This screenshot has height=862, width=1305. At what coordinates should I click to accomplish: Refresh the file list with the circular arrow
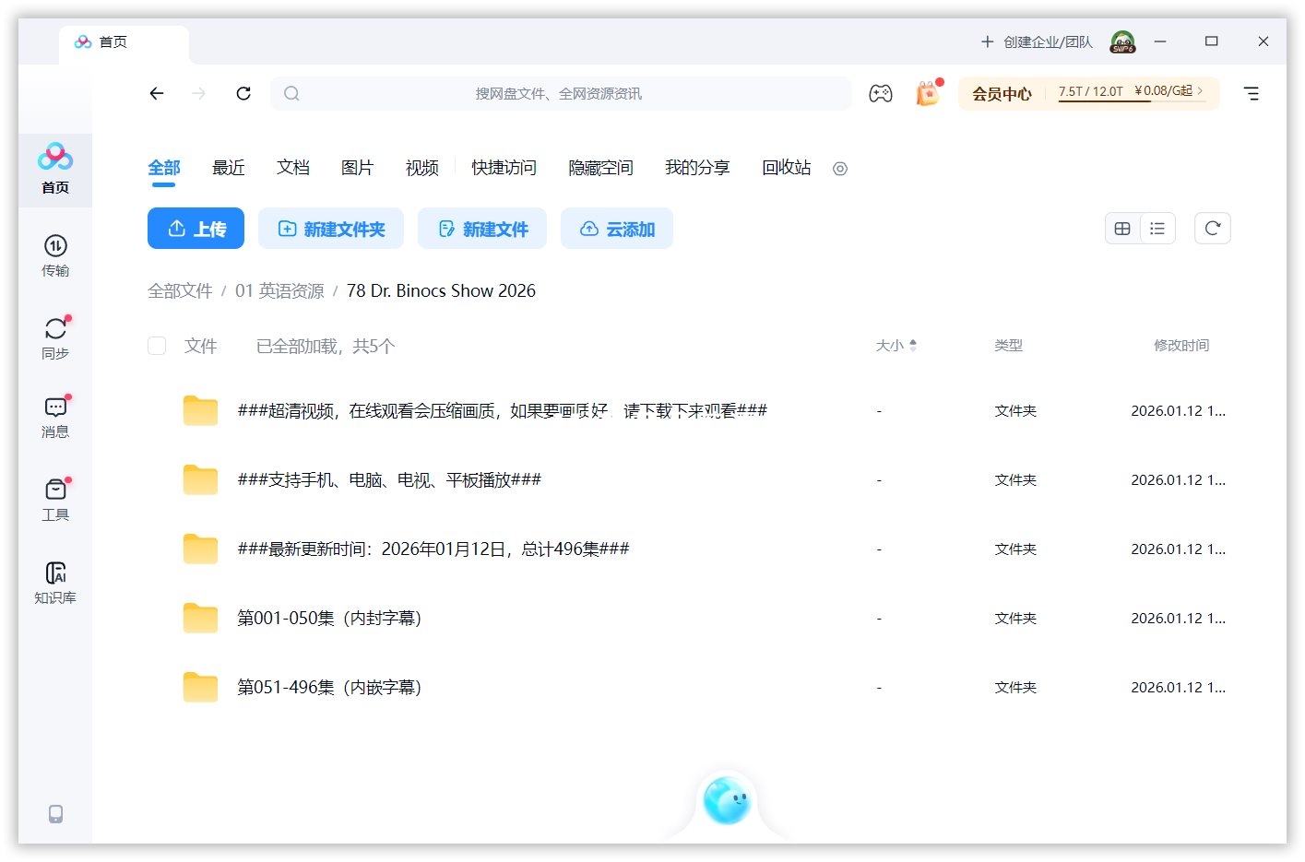(x=1212, y=228)
